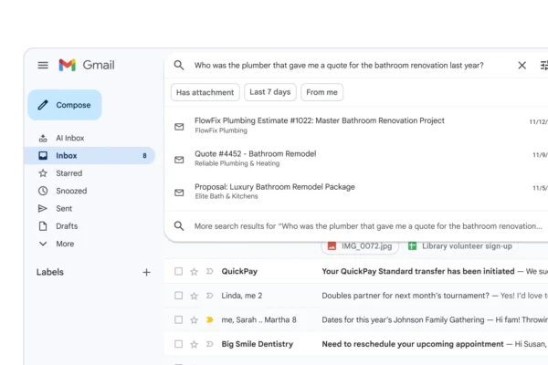Clear the search with the X icon
Viewport: 548px width, 365px height.
click(x=522, y=66)
